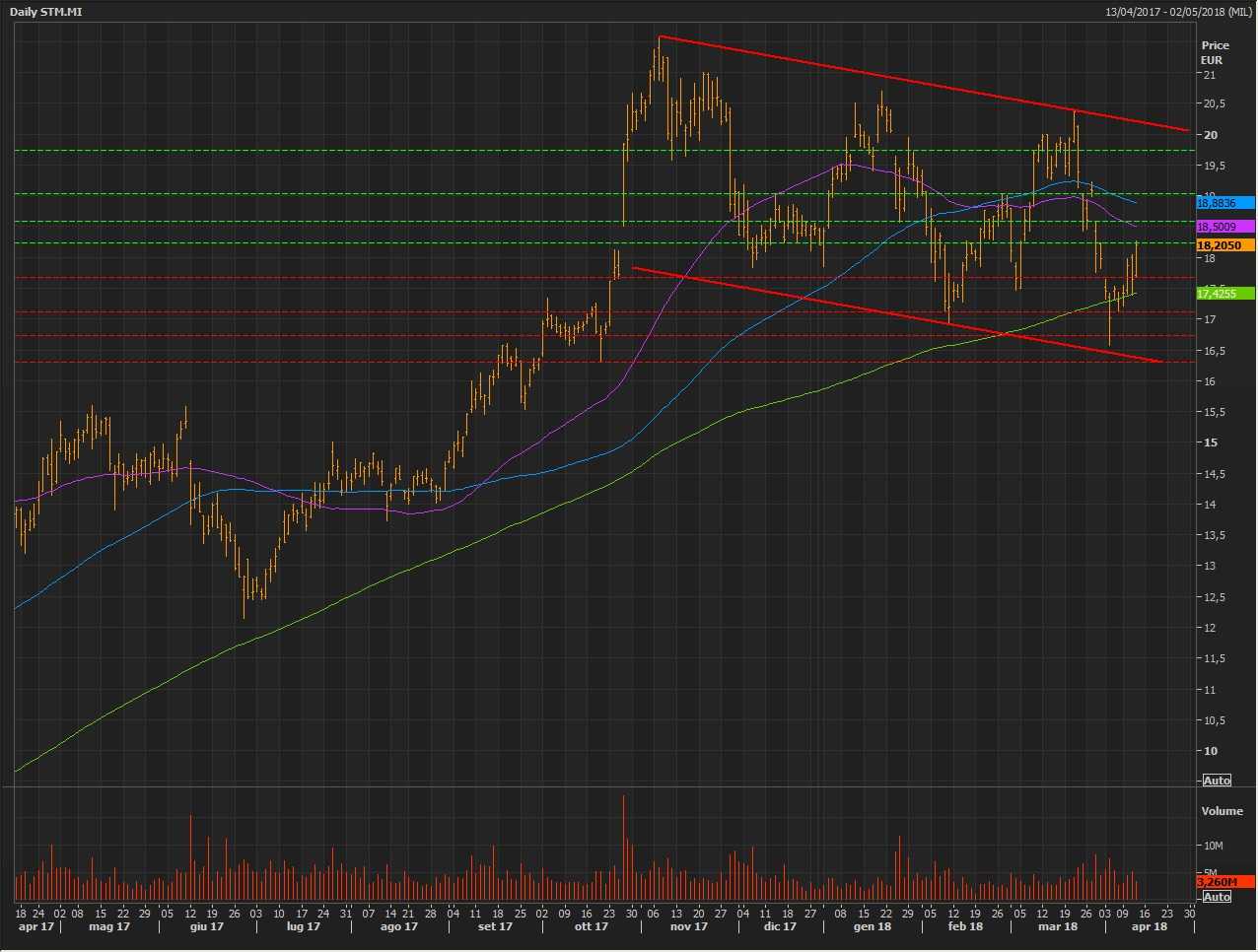Click the 14,5 price axis label
The image size is (1258, 952).
(x=1213, y=474)
